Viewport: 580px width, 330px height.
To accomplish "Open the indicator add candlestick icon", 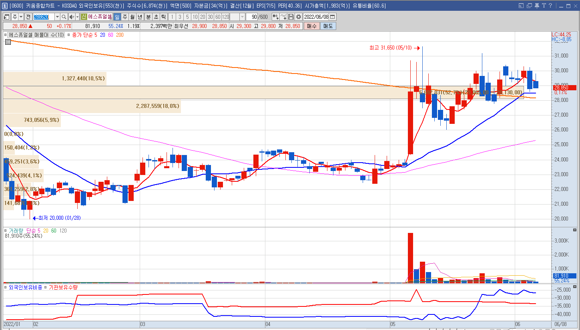I will pos(275,17).
